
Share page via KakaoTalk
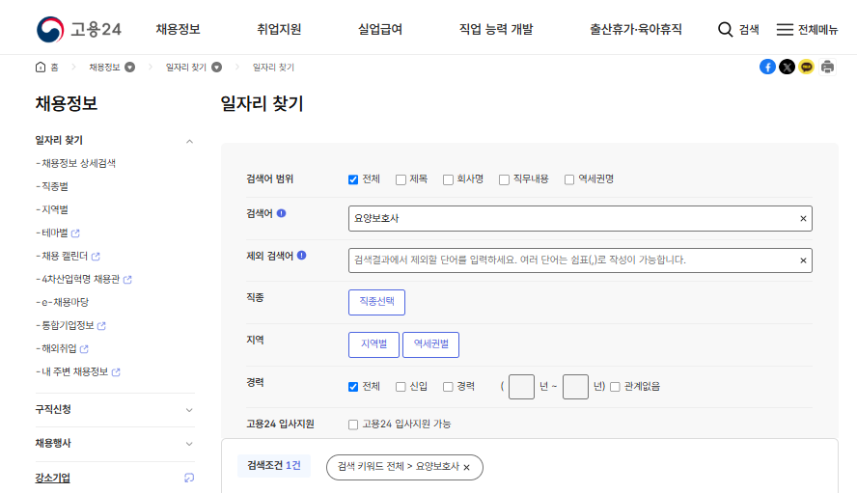click(806, 67)
